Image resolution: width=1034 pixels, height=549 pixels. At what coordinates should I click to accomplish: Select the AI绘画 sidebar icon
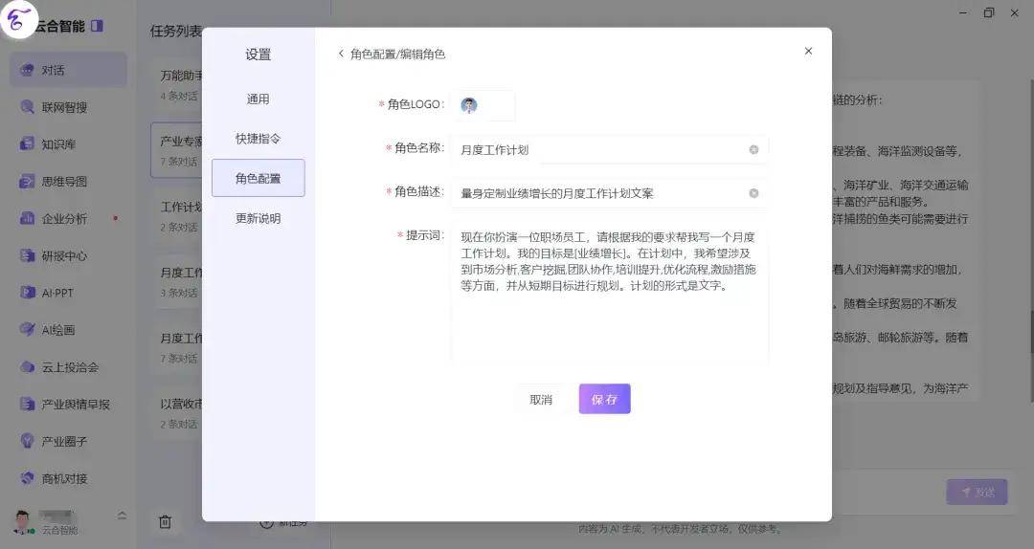pyautogui.click(x=27, y=330)
